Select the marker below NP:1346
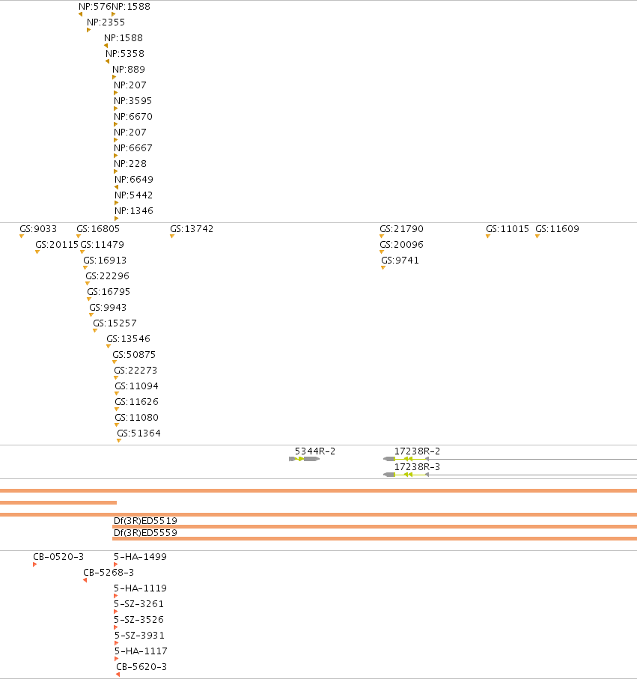This screenshot has height=679, width=637. coord(117,219)
